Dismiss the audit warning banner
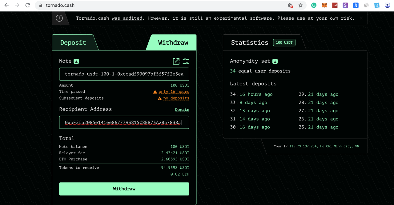 pos(361,18)
